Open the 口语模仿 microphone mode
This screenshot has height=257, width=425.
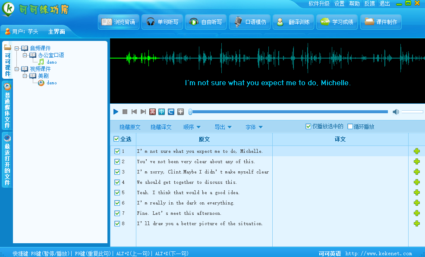tap(250, 22)
